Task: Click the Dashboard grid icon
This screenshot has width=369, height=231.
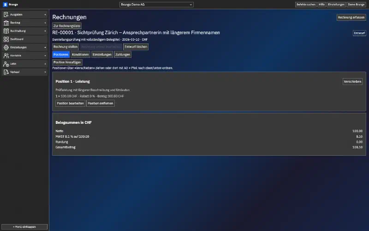Action: tap(6, 39)
